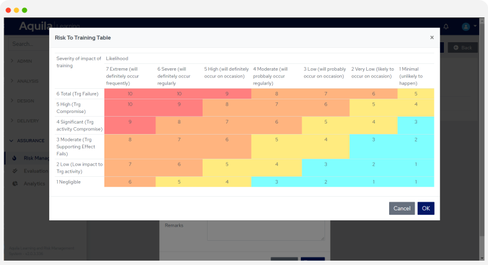
Task: Click the notification bell icon
Action: pyautogui.click(x=446, y=27)
